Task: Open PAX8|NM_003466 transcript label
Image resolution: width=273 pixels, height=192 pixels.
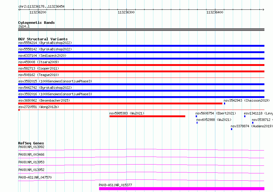Action: pos(31,154)
